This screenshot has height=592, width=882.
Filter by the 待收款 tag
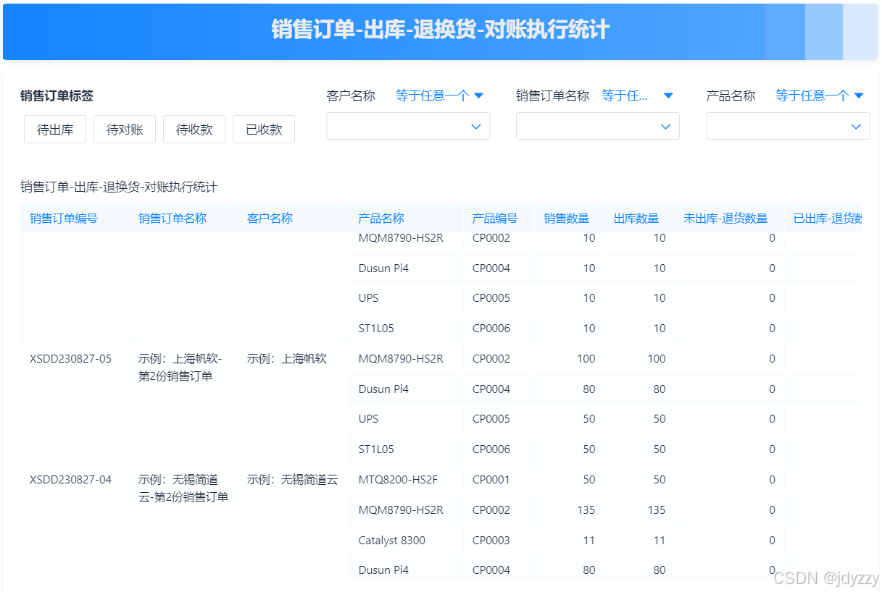pos(194,130)
